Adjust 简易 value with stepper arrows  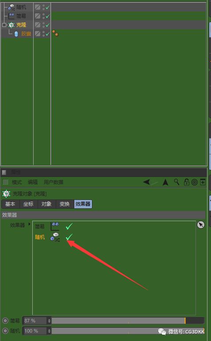pyautogui.click(x=49, y=321)
